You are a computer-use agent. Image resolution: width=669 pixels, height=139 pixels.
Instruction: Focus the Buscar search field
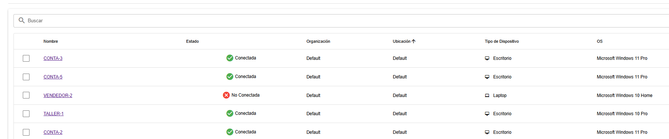tap(341, 21)
